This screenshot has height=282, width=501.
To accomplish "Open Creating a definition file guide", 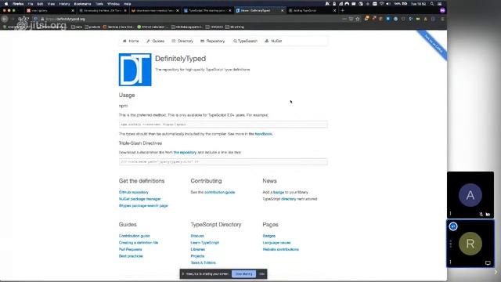I will 139,242.
